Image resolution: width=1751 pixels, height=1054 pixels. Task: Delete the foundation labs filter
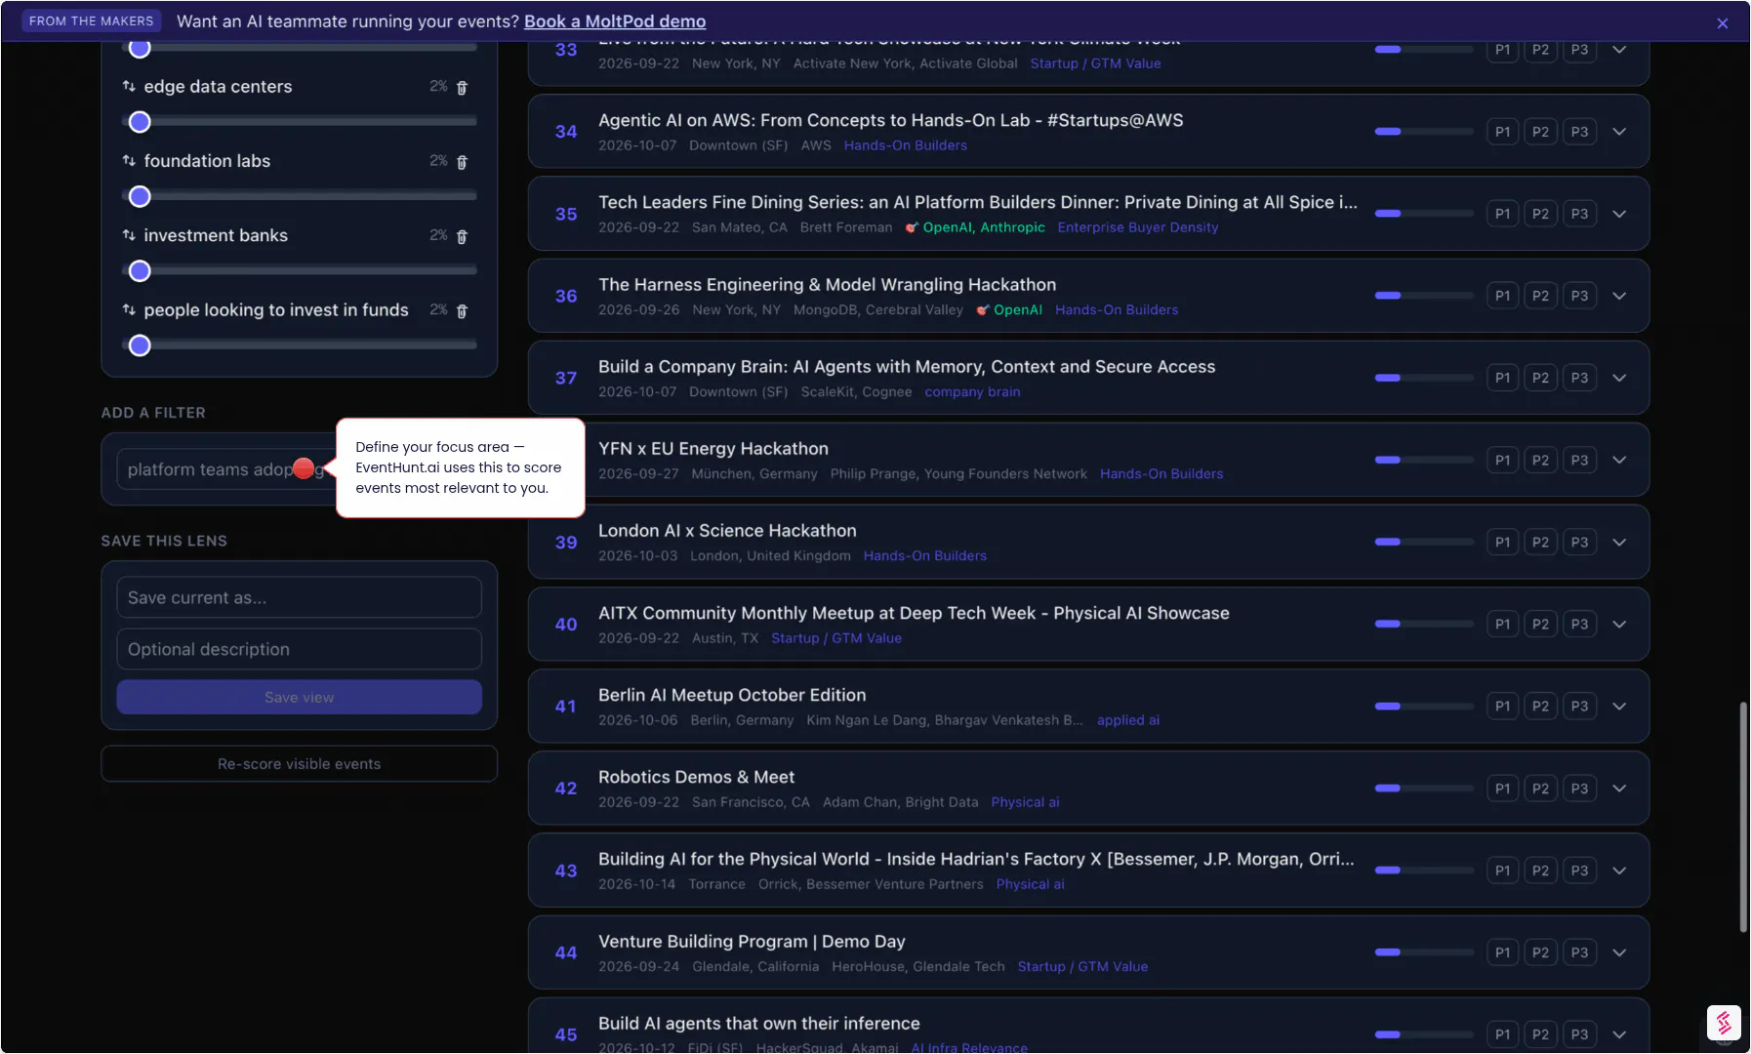tap(462, 162)
